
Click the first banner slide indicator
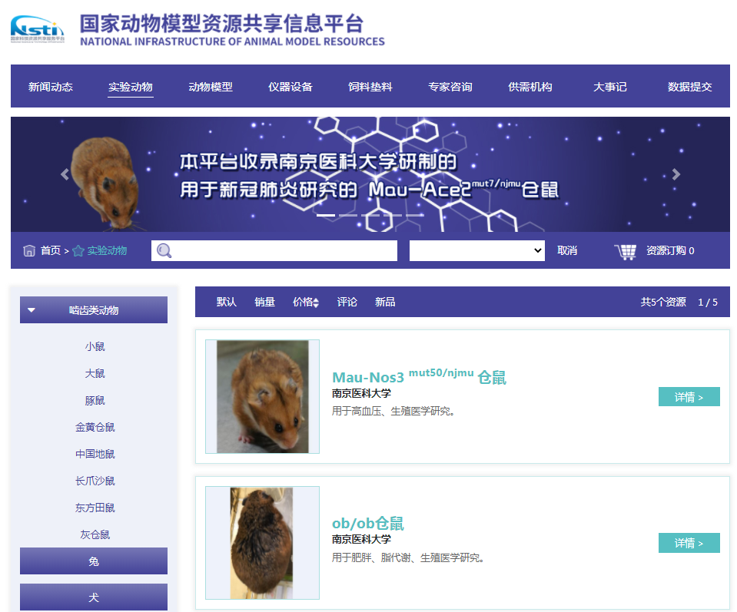click(326, 215)
